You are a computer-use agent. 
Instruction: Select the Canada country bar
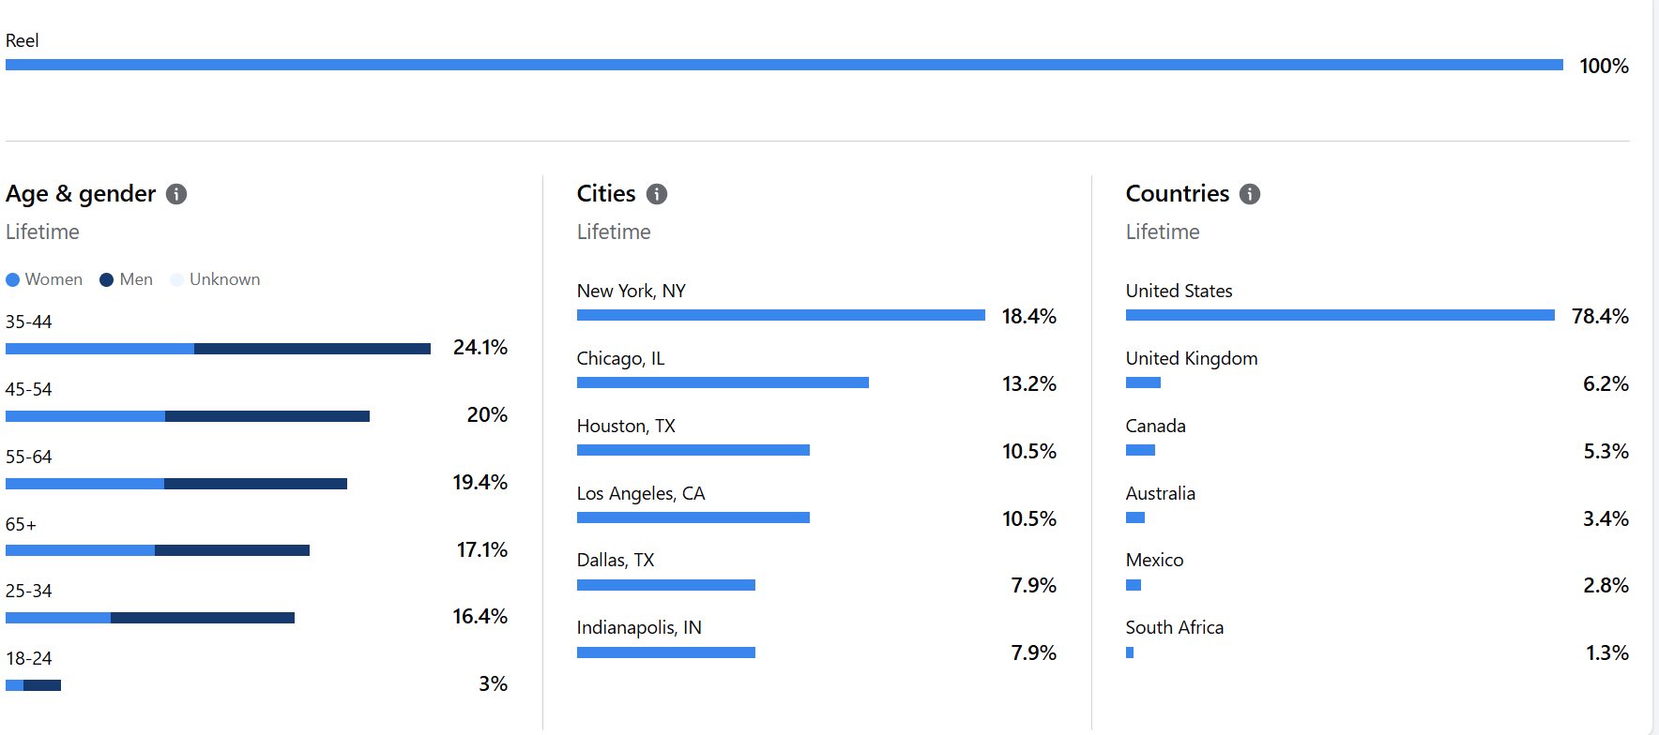coord(1140,450)
